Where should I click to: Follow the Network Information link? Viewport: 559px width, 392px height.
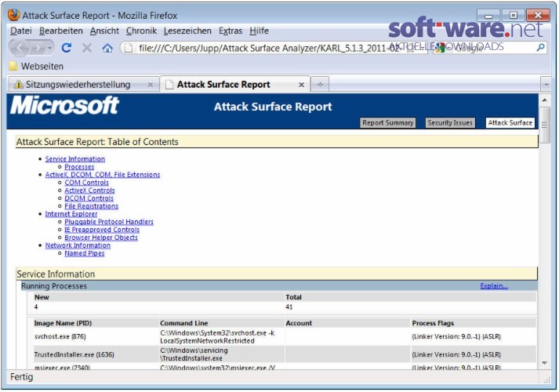[x=78, y=245]
